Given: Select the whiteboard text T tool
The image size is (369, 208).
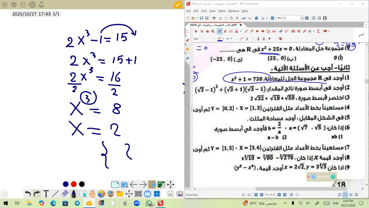Looking at the screenshot, I should [46, 194].
